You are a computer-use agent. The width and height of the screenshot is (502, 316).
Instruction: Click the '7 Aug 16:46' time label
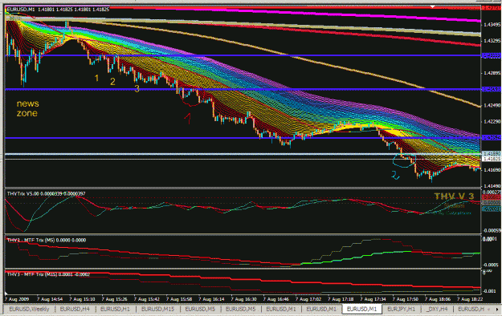(276, 299)
